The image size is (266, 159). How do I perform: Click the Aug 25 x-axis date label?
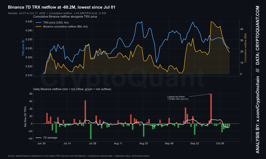tap(143, 143)
